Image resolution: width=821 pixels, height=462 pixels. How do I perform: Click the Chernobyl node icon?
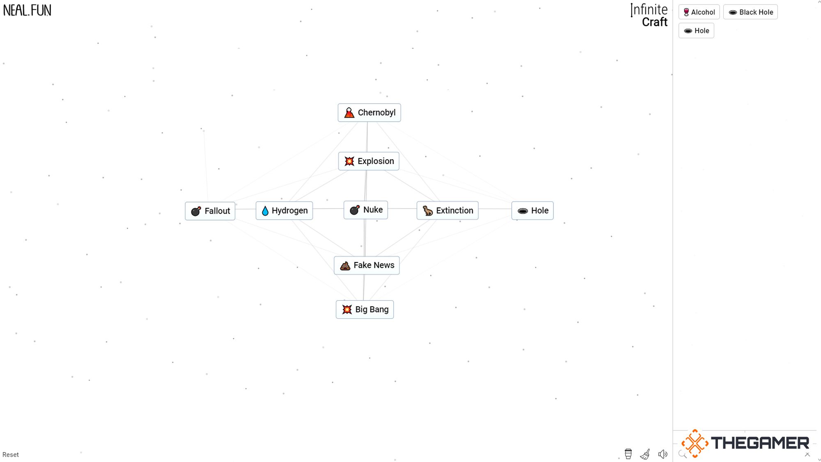[x=349, y=112]
